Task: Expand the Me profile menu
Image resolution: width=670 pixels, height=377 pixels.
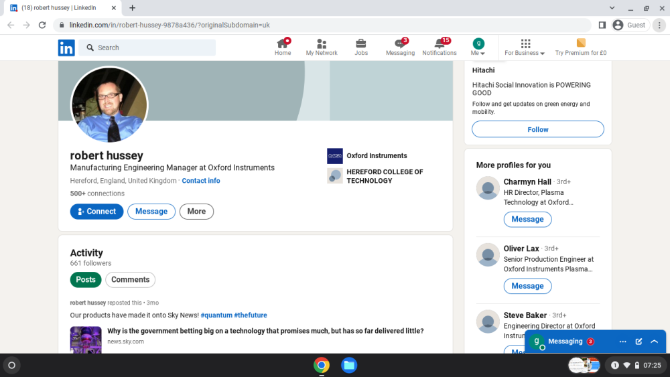Action: [478, 47]
